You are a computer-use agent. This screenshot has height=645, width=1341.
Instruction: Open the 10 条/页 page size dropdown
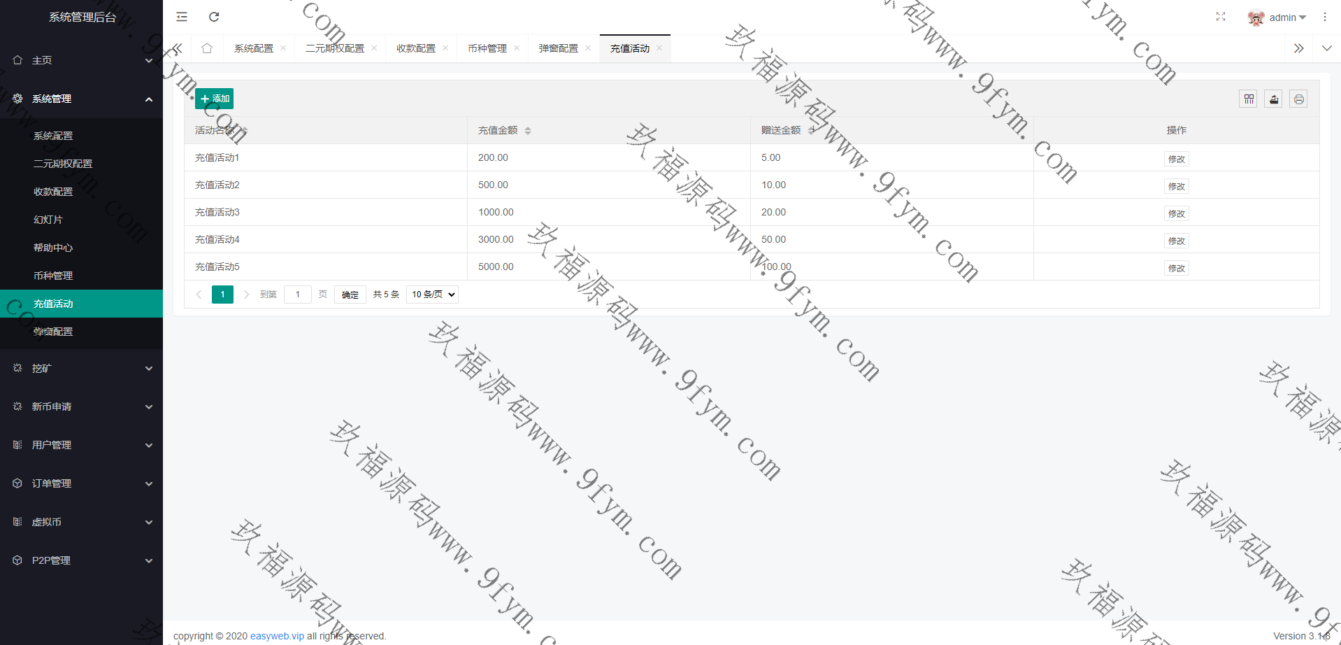point(433,295)
